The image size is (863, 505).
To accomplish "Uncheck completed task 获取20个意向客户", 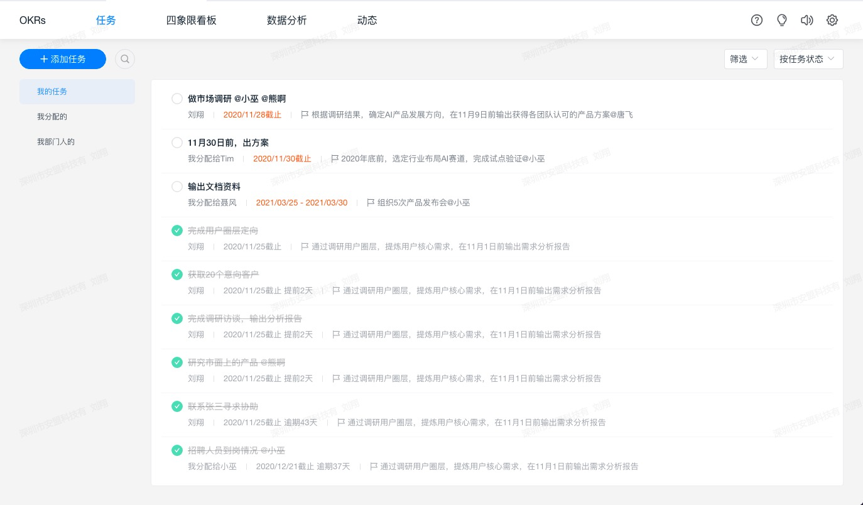I will point(177,274).
